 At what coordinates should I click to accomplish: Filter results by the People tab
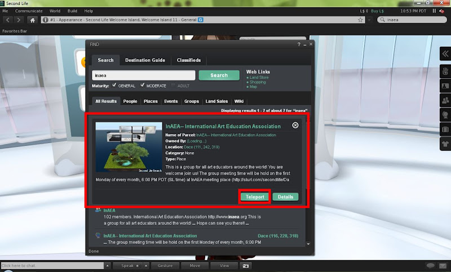(x=130, y=101)
